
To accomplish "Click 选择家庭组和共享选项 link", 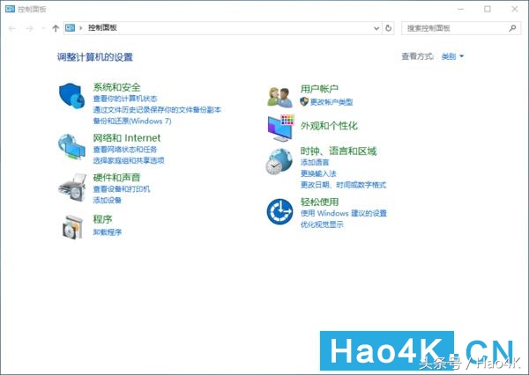I will pyautogui.click(x=129, y=160).
